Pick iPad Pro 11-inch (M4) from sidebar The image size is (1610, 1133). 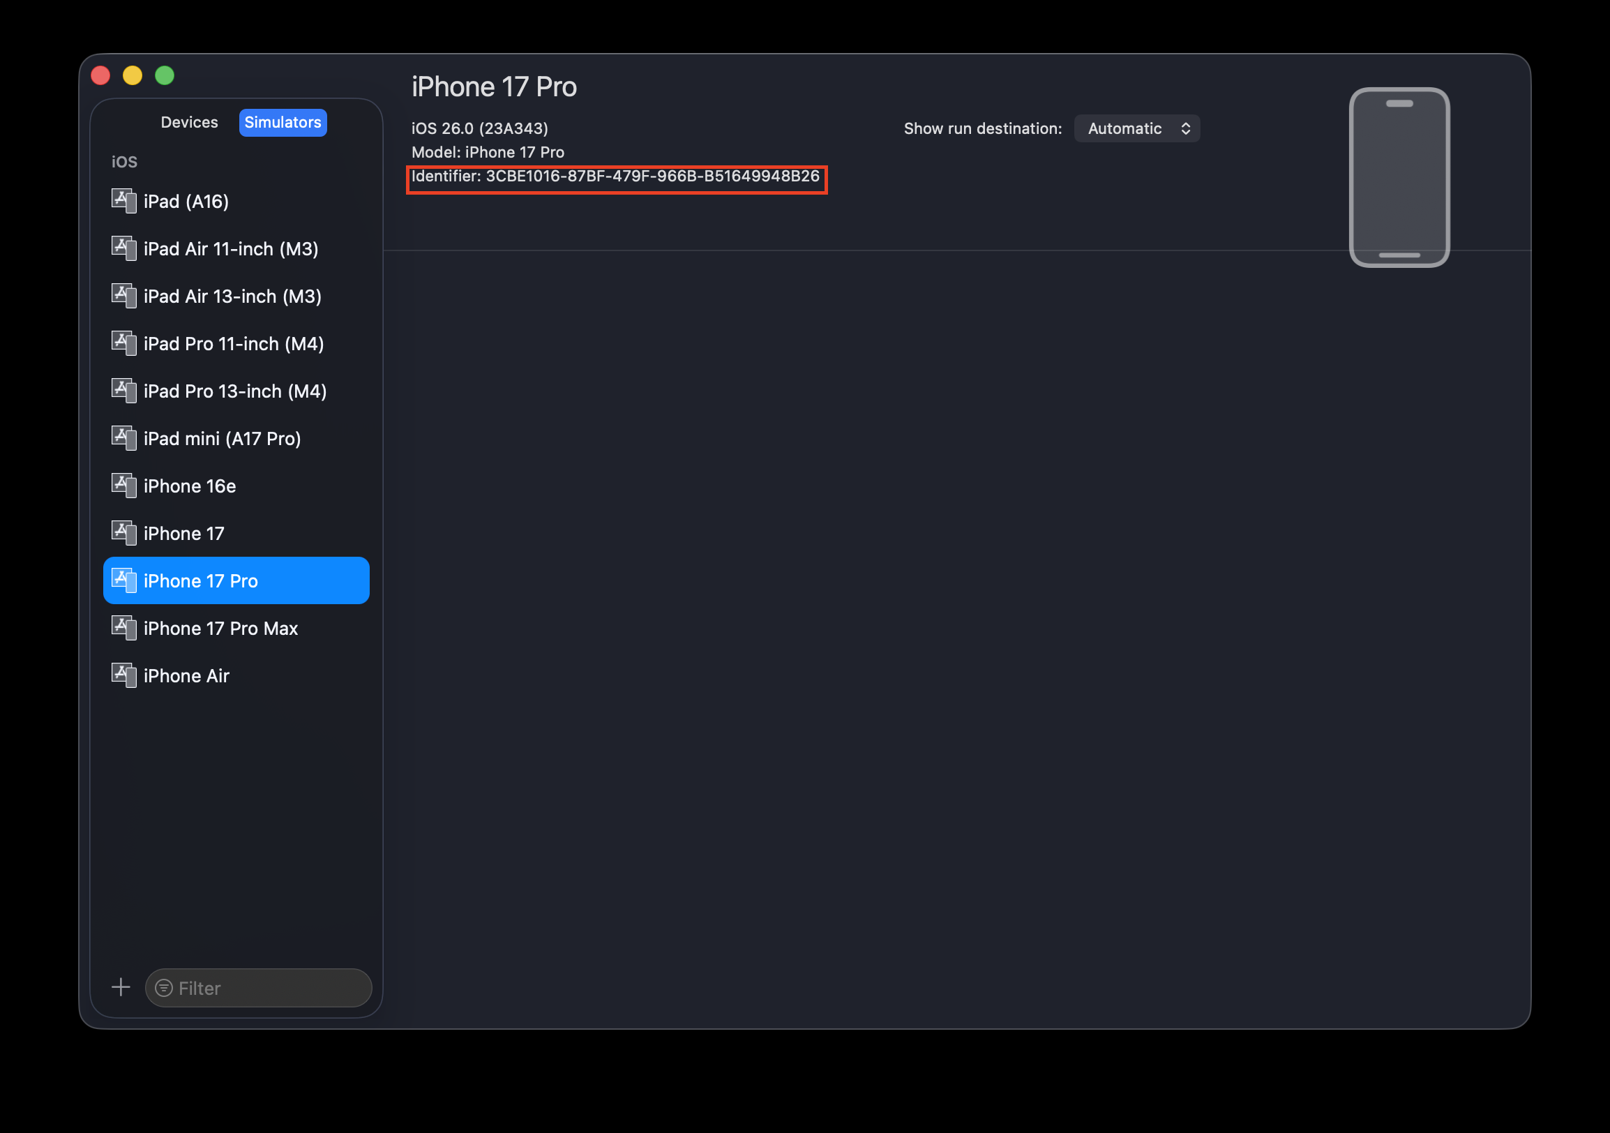234,343
